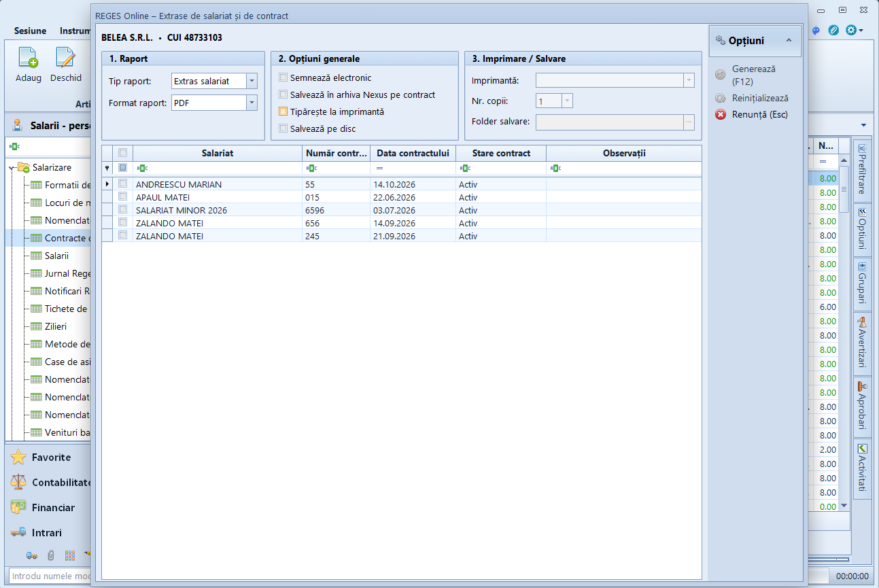This screenshot has width=879, height=588.
Task: Check the select-all checkbox in table header
Action: 123,153
